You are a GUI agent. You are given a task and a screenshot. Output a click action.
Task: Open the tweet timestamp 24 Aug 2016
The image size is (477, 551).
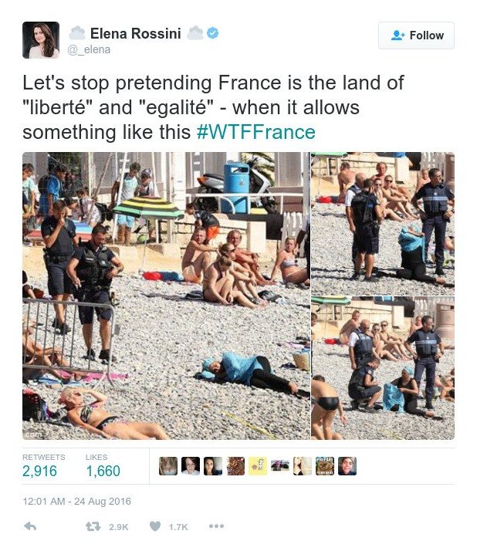(x=76, y=501)
